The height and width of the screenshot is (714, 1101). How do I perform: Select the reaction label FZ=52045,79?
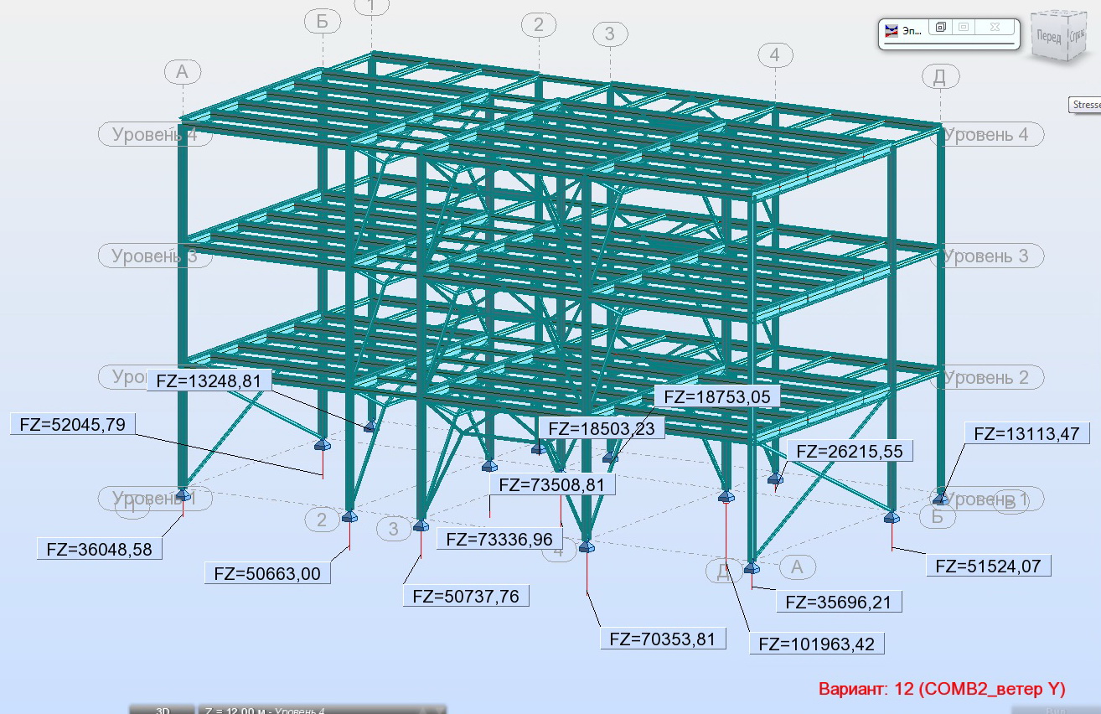pyautogui.click(x=73, y=424)
